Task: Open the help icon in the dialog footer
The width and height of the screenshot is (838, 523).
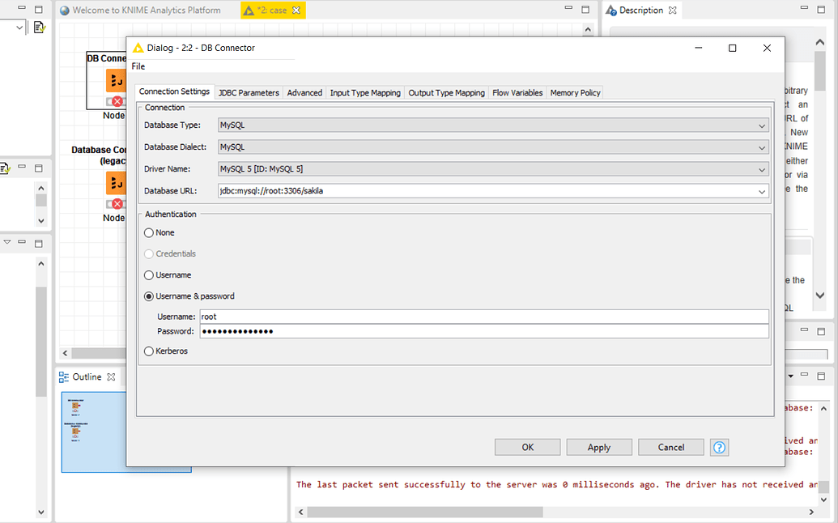Action: (x=719, y=447)
